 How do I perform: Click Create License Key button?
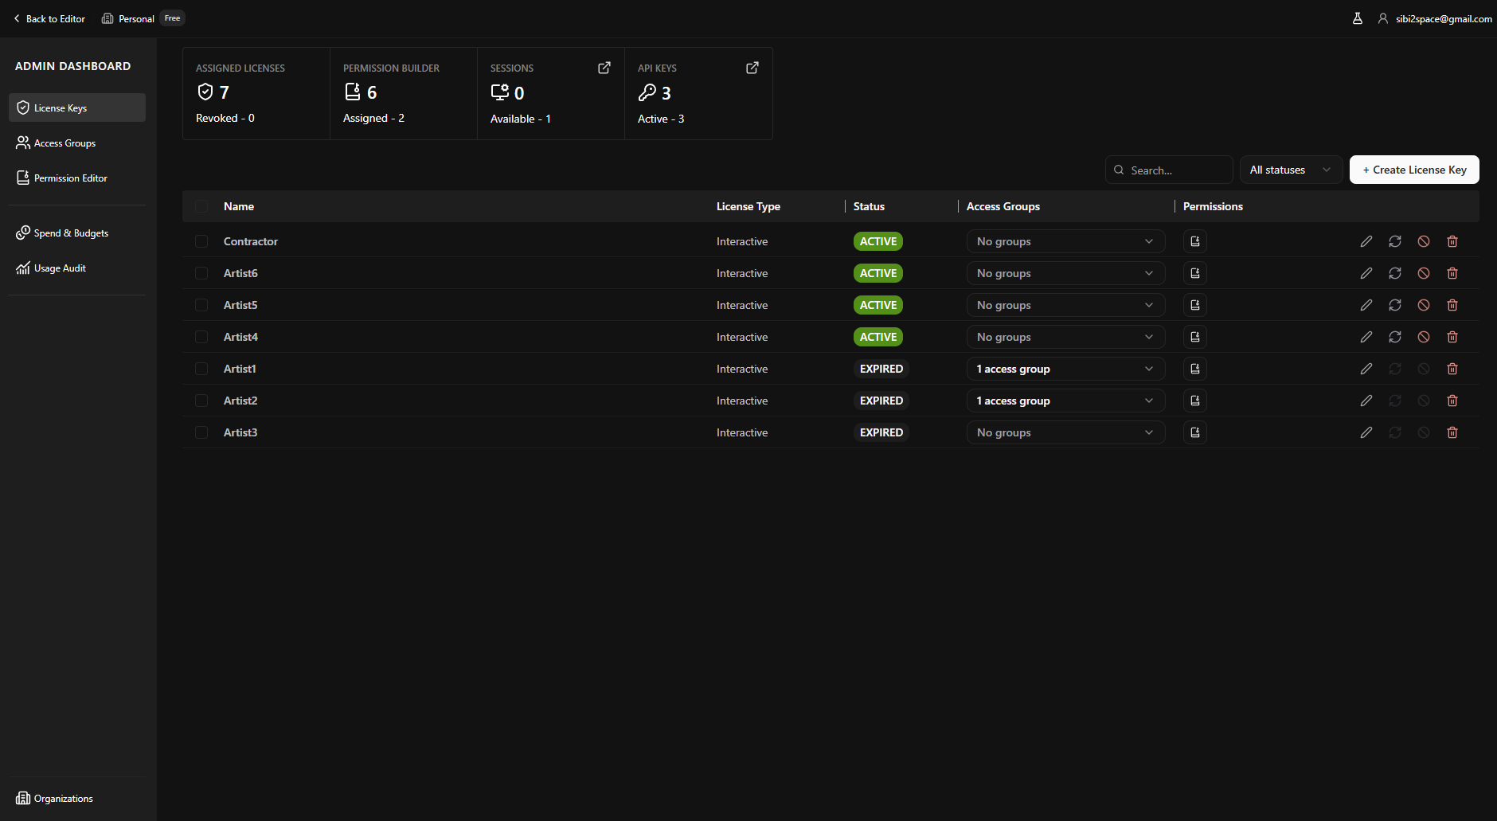[1414, 170]
